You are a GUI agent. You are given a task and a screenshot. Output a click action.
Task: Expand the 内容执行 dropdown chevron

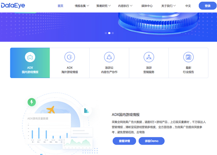point(131,6)
